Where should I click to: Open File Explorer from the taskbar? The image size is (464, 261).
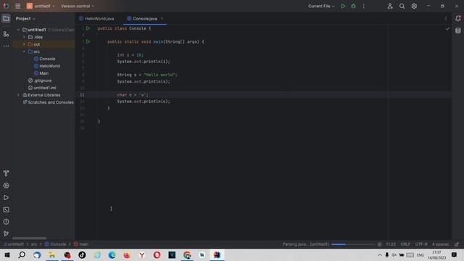pos(52,254)
